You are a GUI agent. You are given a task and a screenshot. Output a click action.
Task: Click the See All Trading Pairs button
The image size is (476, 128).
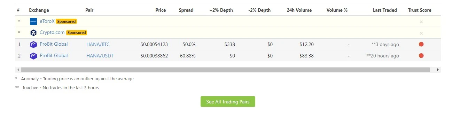click(228, 102)
